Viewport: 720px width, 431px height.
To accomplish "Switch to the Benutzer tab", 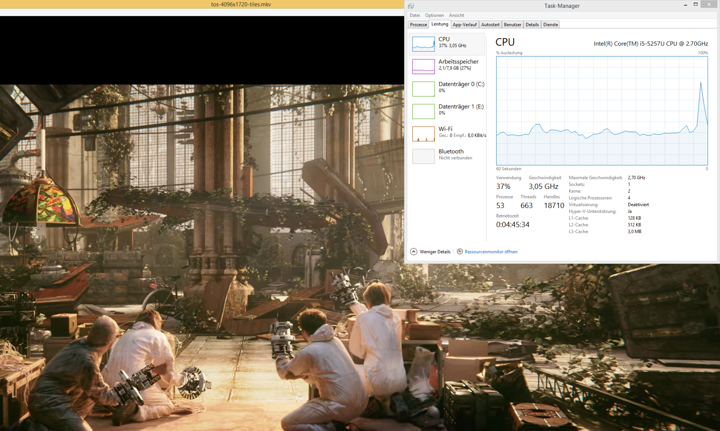I will click(512, 25).
